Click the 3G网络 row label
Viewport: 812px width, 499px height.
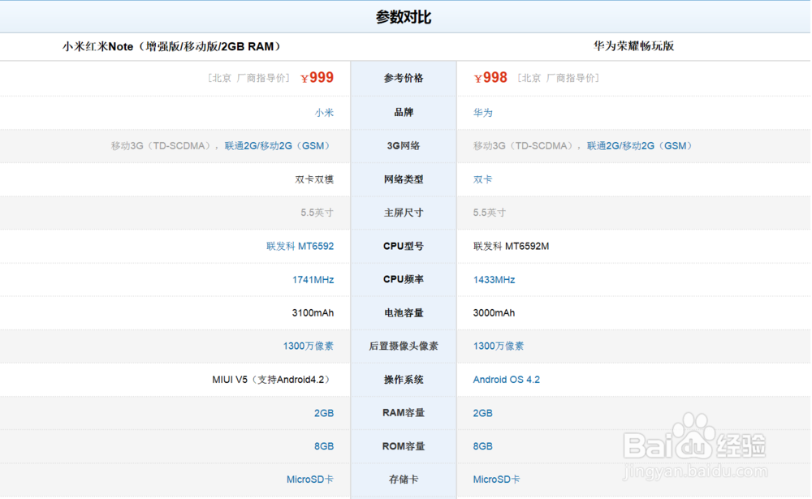[404, 146]
